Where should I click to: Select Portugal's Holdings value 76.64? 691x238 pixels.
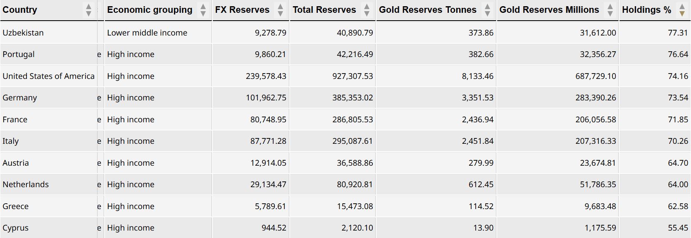(x=678, y=55)
